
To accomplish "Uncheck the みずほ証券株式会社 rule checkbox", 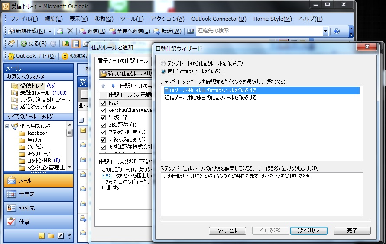I will [x=103, y=147].
